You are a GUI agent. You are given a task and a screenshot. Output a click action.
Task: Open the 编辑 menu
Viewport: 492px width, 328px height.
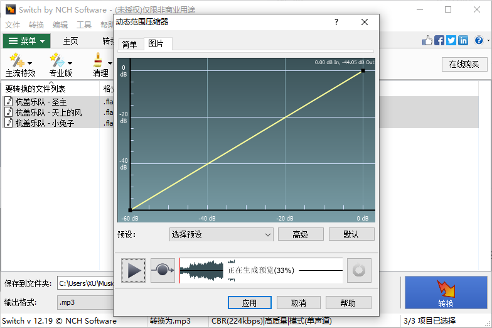click(60, 25)
